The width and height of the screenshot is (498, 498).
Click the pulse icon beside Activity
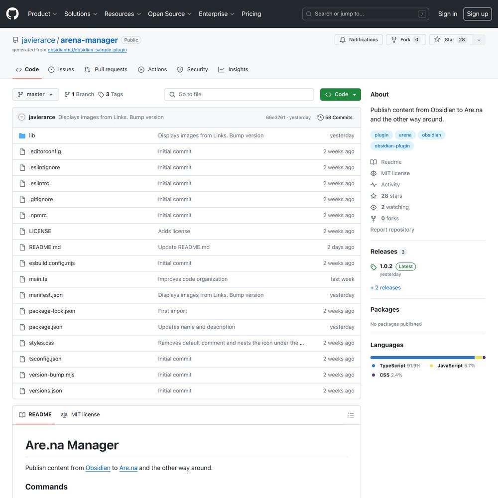(x=373, y=185)
